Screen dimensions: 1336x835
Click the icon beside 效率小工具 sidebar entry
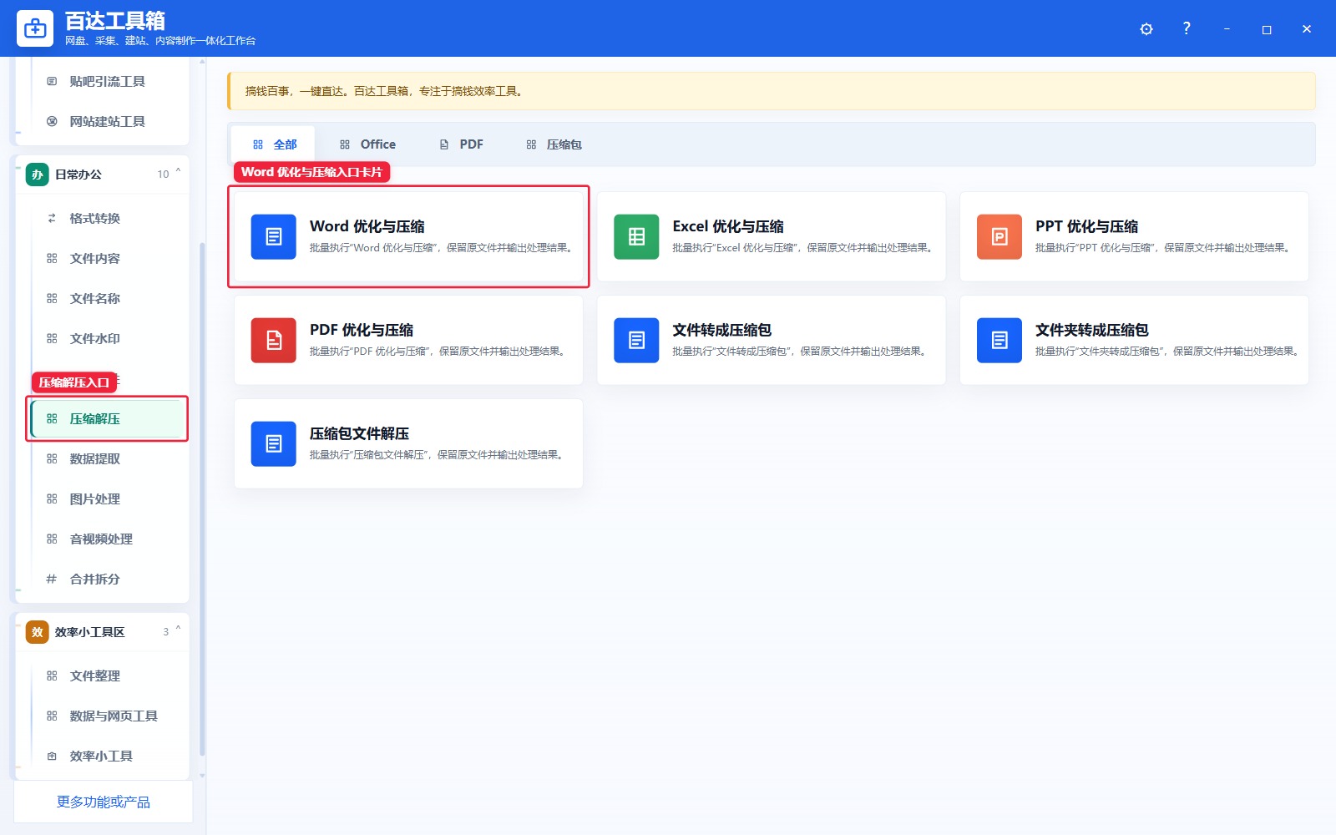click(x=52, y=757)
